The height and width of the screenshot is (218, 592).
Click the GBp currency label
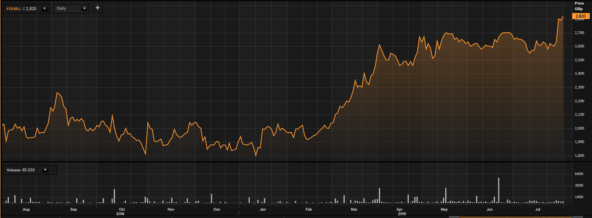(x=579, y=9)
